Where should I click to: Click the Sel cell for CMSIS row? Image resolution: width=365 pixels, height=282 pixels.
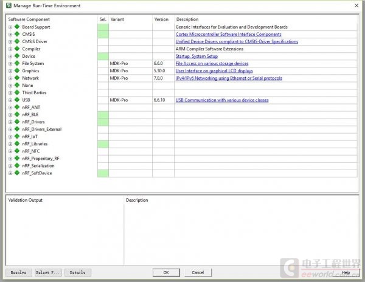click(x=103, y=34)
